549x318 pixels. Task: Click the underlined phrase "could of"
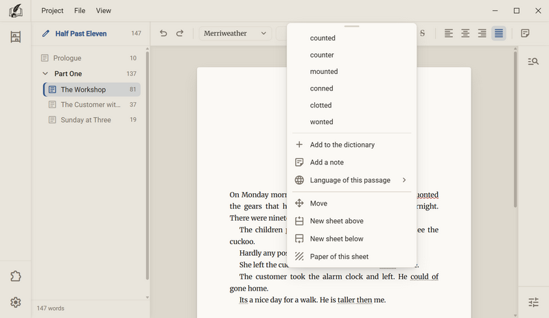click(x=424, y=276)
